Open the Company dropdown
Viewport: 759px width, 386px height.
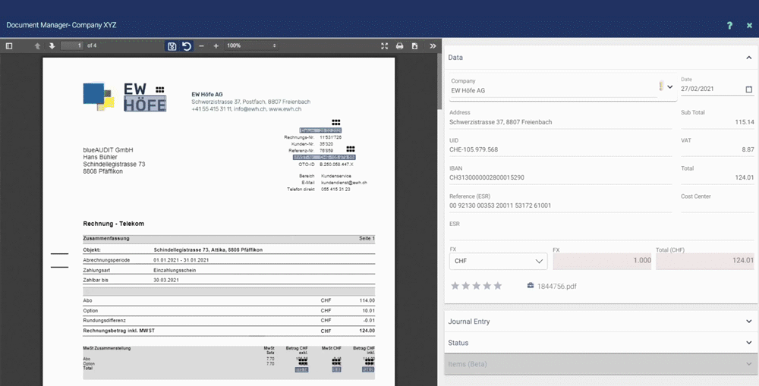(x=669, y=87)
